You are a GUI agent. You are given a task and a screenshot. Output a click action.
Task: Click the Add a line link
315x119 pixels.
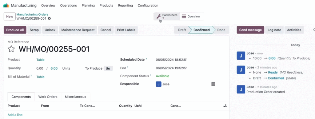[x=15, y=115]
